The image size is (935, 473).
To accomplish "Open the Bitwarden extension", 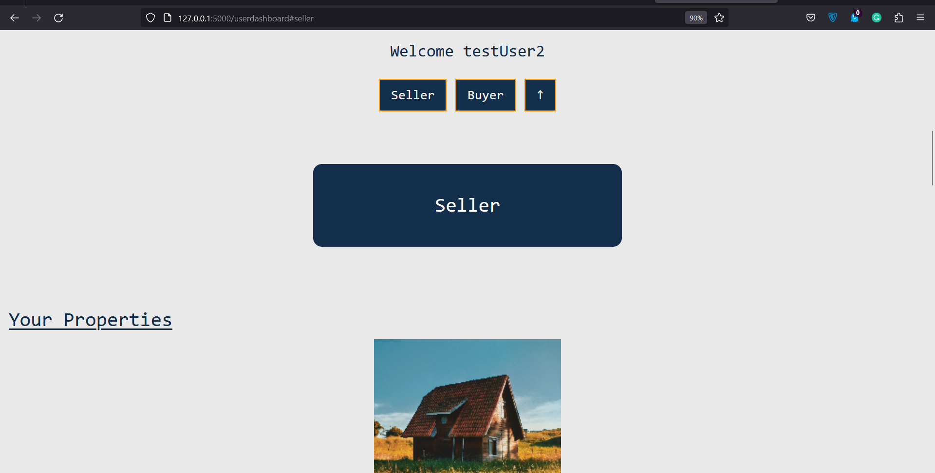I will click(833, 18).
